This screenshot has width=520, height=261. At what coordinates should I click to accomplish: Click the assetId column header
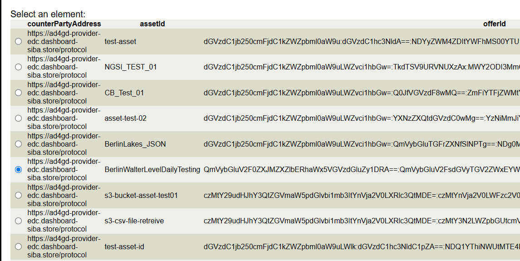coord(152,24)
